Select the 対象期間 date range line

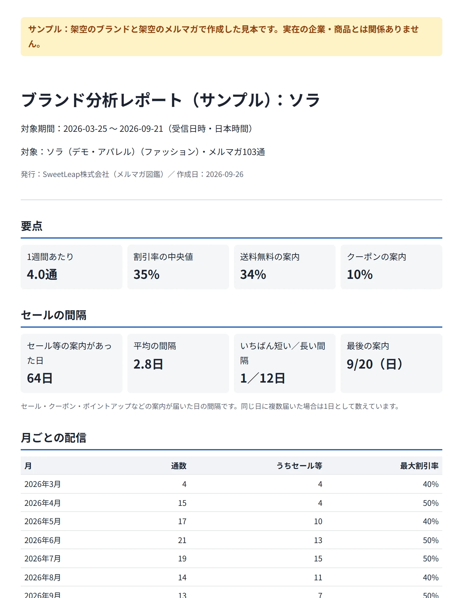[x=137, y=129]
